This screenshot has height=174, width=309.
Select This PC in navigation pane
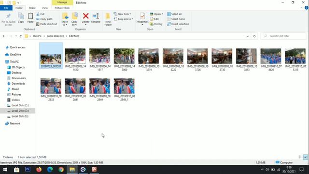tap(12, 62)
